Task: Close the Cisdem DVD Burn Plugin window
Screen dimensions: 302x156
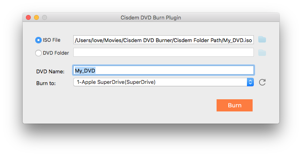Action: click(x=28, y=17)
